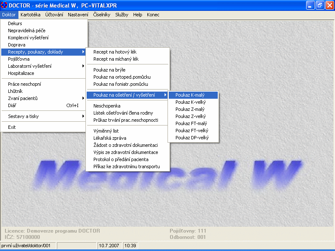This screenshot has height=251, width=335.
Task: Select Pojišťovna menu entry
Action: pos(44,59)
